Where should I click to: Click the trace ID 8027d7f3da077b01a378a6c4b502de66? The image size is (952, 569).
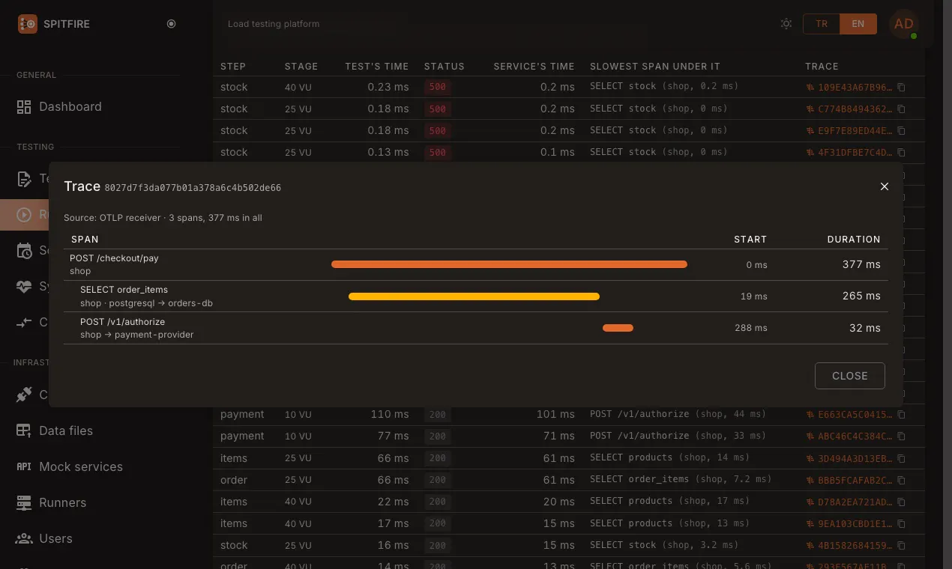coord(193,188)
